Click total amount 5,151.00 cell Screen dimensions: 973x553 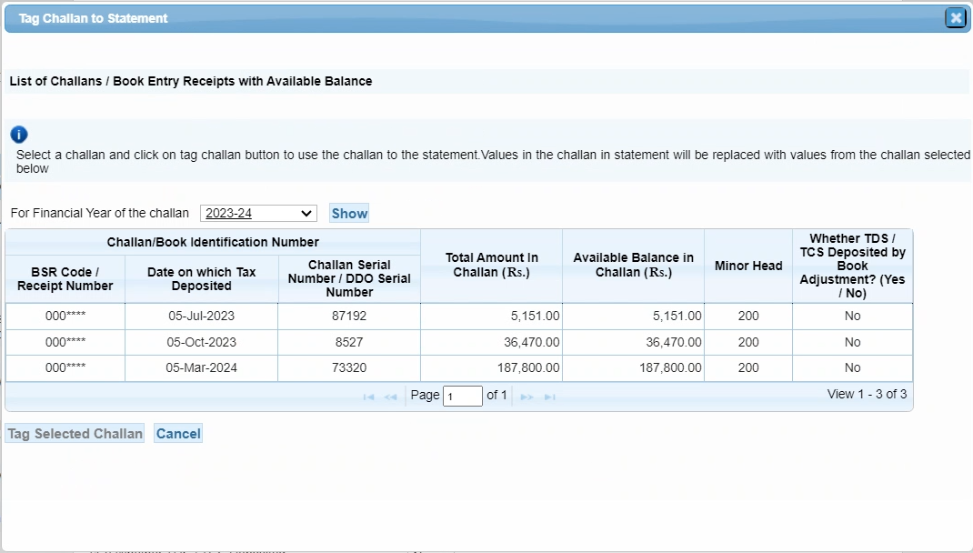[x=491, y=316]
